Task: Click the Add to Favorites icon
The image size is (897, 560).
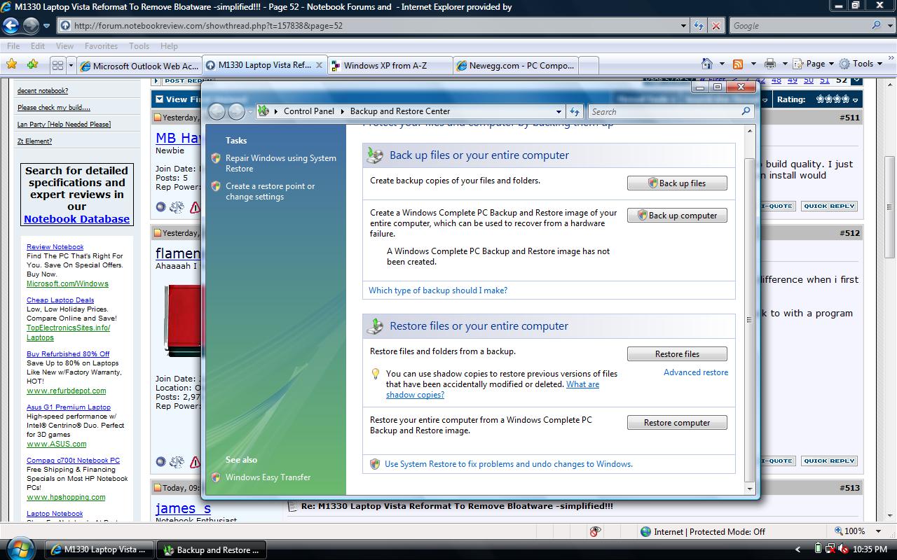Action: point(32,64)
